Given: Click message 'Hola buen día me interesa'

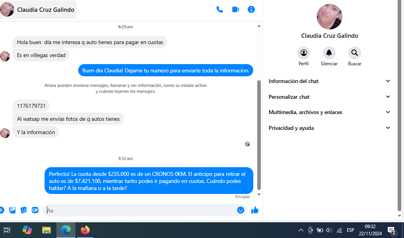Looking at the screenshot, I should click(90, 42).
